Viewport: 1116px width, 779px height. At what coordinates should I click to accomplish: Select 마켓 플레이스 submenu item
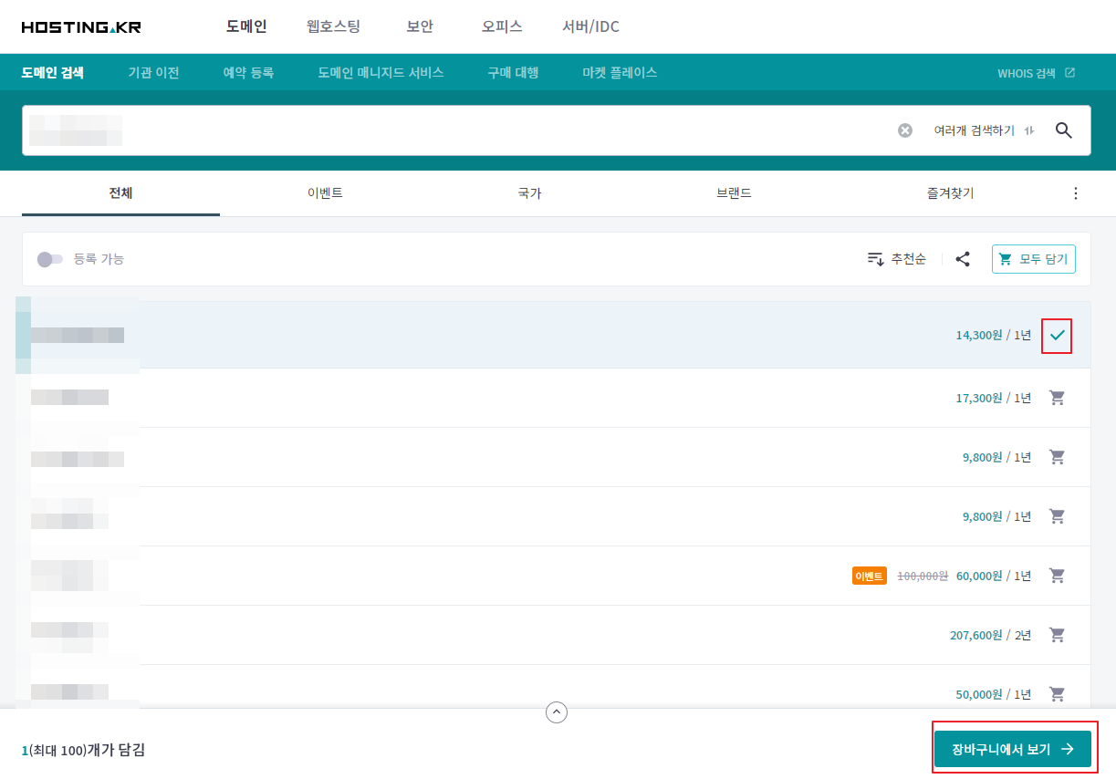click(620, 73)
